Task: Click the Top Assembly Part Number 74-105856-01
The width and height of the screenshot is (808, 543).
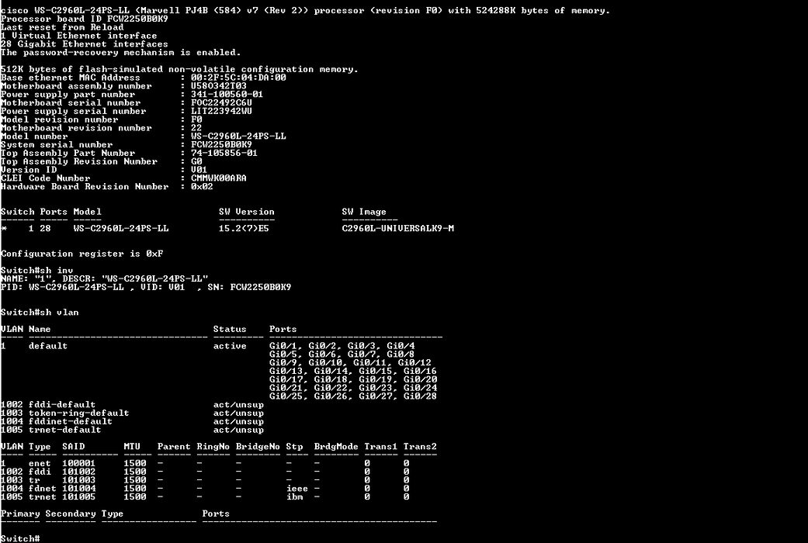Action: click(x=224, y=153)
